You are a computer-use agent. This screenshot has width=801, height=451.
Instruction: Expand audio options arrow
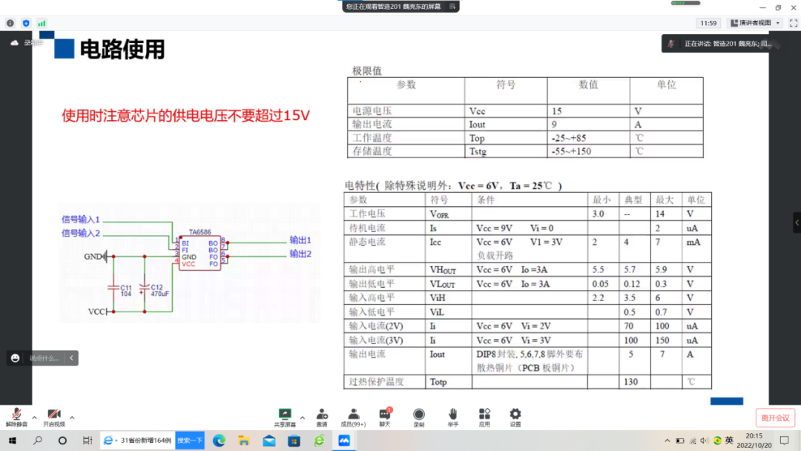coord(34,418)
